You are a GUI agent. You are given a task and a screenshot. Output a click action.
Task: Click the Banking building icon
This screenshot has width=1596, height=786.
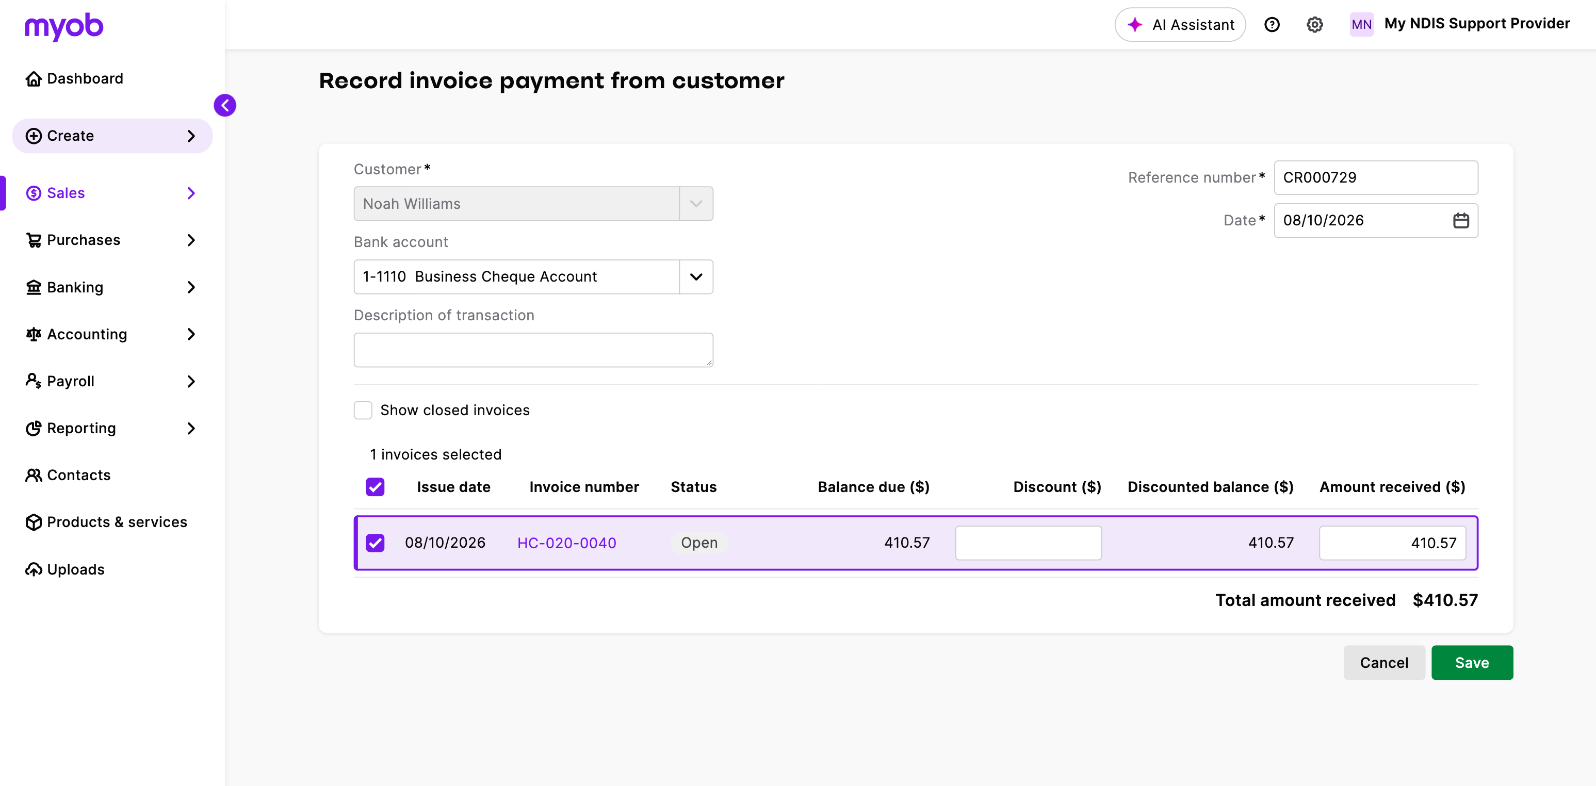point(34,287)
